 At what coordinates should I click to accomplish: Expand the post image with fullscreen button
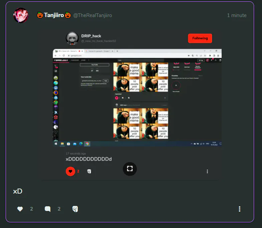[129, 169]
